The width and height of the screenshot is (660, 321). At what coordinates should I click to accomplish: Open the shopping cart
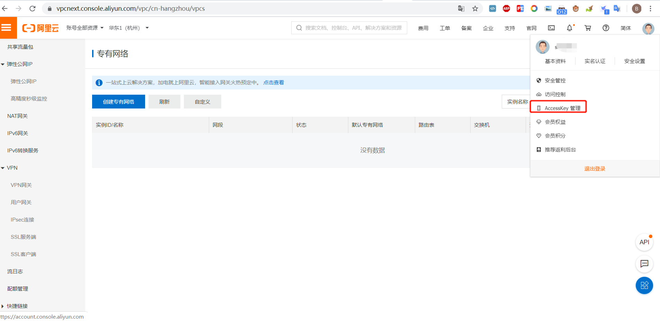[x=588, y=28]
